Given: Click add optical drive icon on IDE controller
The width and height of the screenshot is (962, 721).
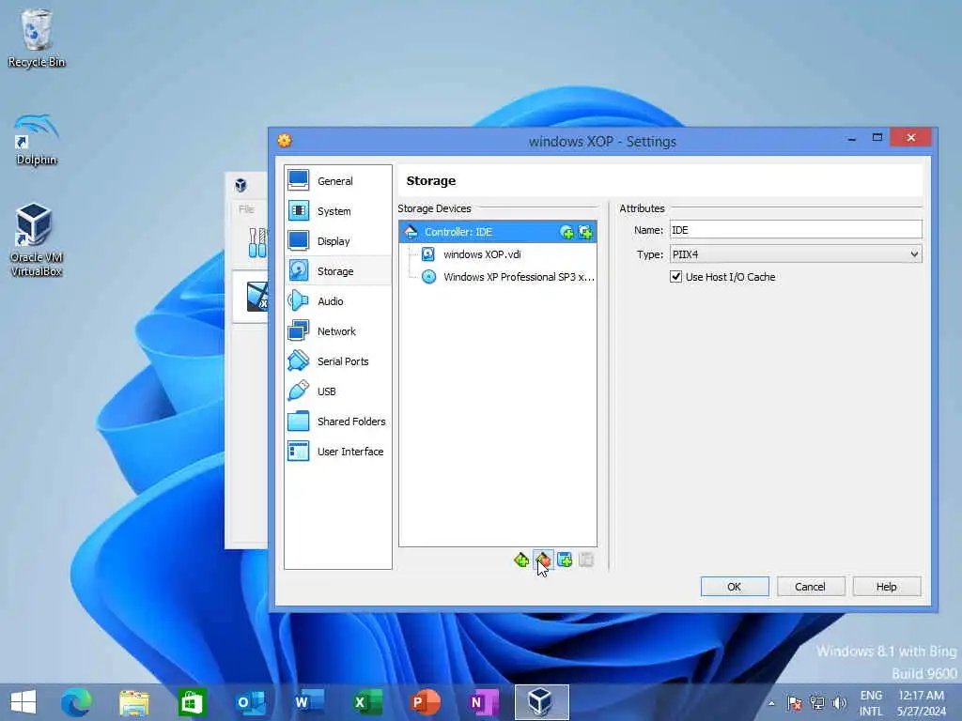Looking at the screenshot, I should (x=566, y=232).
